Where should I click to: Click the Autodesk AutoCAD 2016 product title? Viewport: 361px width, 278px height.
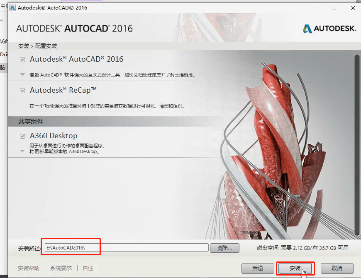pos(76,59)
